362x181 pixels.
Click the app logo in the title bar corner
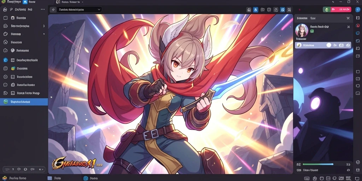coord(3,2)
